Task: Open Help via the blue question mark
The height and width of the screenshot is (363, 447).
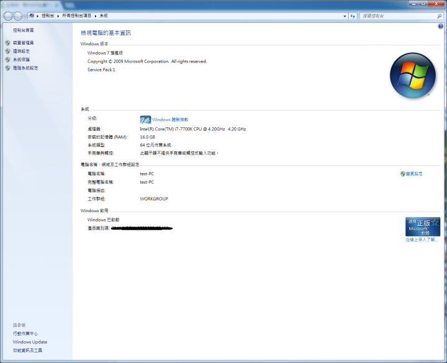Action: (440, 27)
